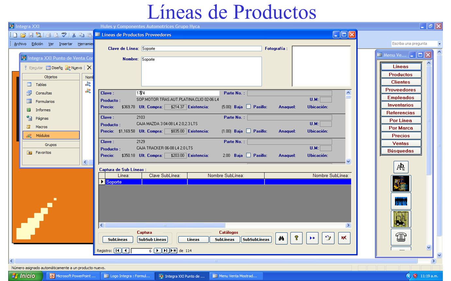Viewport: 451px width, 281px height.
Task: Click the Captura SubLíneas button
Action: pyautogui.click(x=117, y=240)
